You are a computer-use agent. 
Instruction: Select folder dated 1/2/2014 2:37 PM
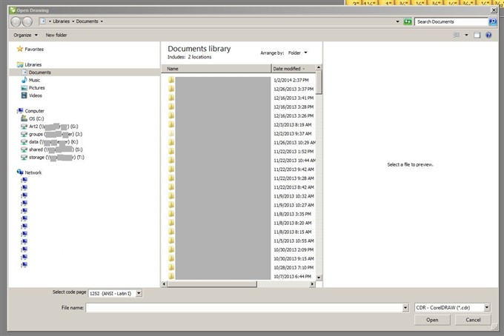click(238, 80)
